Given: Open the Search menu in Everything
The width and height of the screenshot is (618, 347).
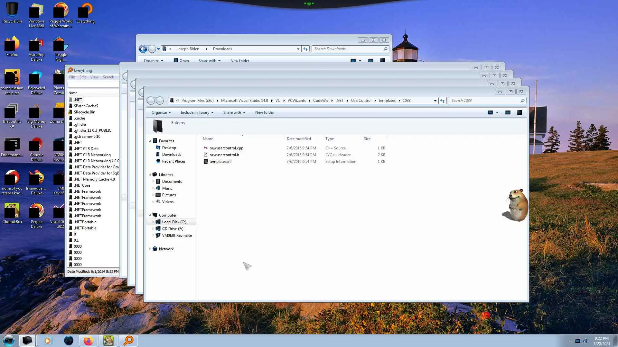Looking at the screenshot, I should click(108, 77).
